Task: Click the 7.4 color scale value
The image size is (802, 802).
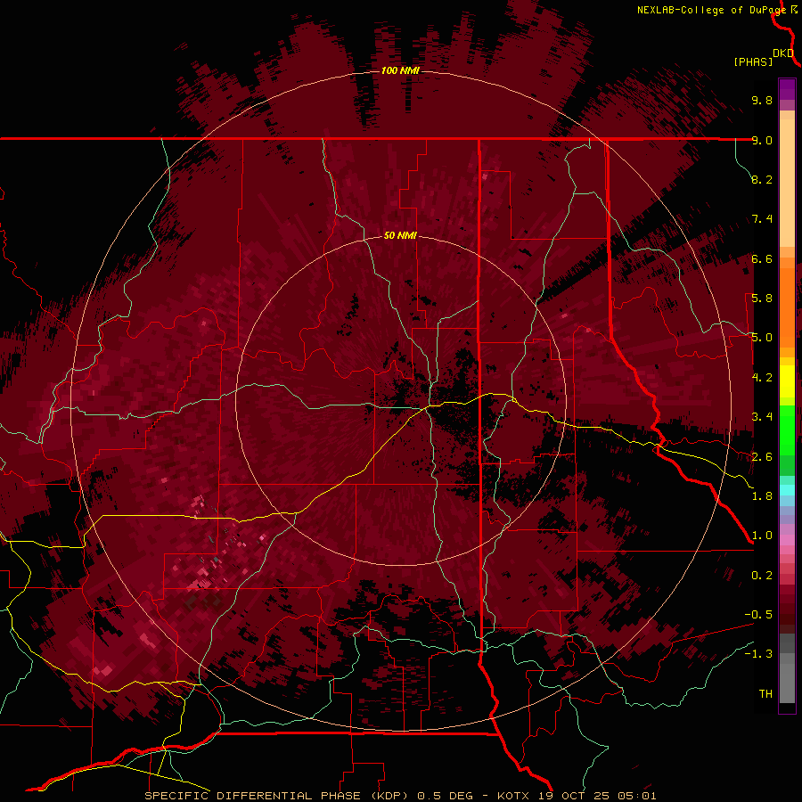Action: click(762, 219)
